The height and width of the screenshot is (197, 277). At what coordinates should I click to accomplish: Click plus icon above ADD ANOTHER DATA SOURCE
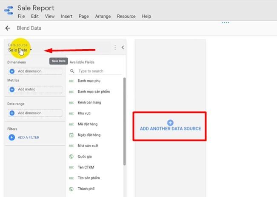pos(170,123)
